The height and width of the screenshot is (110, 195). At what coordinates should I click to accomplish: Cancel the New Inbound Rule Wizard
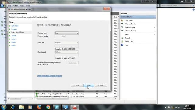pyautogui.click(x=101, y=86)
